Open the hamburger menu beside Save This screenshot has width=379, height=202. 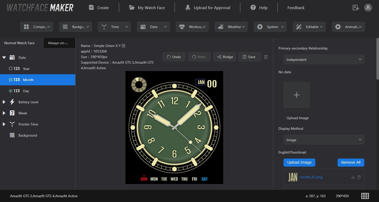coord(266,57)
